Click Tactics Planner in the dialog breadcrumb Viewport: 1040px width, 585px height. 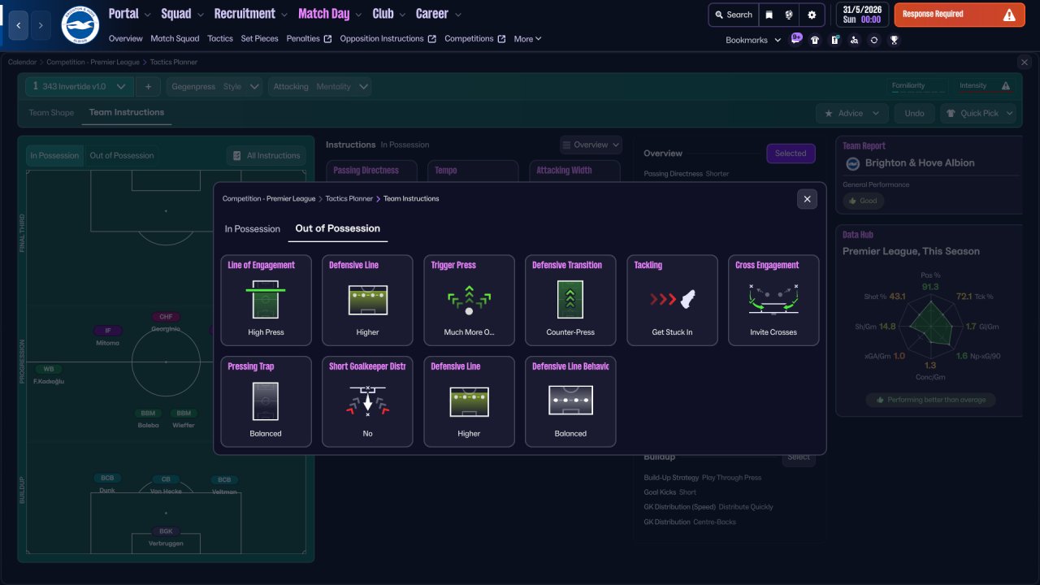tap(349, 198)
